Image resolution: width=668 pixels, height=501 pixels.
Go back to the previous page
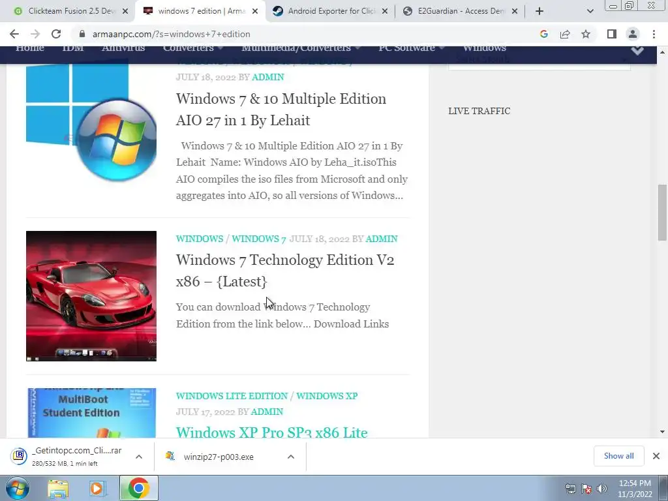pos(14,34)
